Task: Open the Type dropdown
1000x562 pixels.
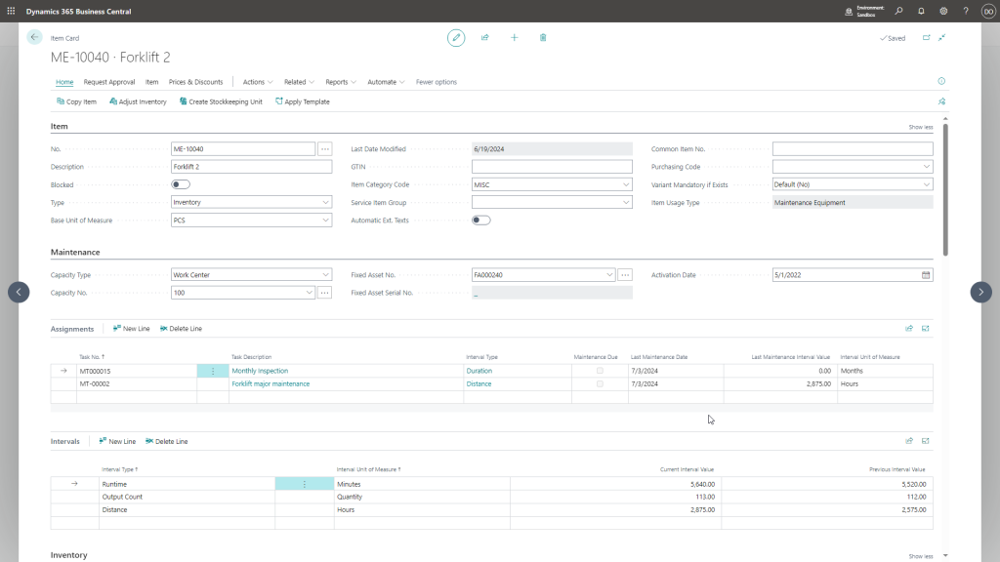Action: click(326, 202)
